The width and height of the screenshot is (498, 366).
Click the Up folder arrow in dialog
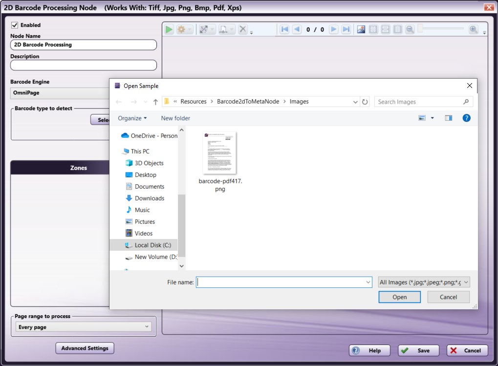pos(155,102)
